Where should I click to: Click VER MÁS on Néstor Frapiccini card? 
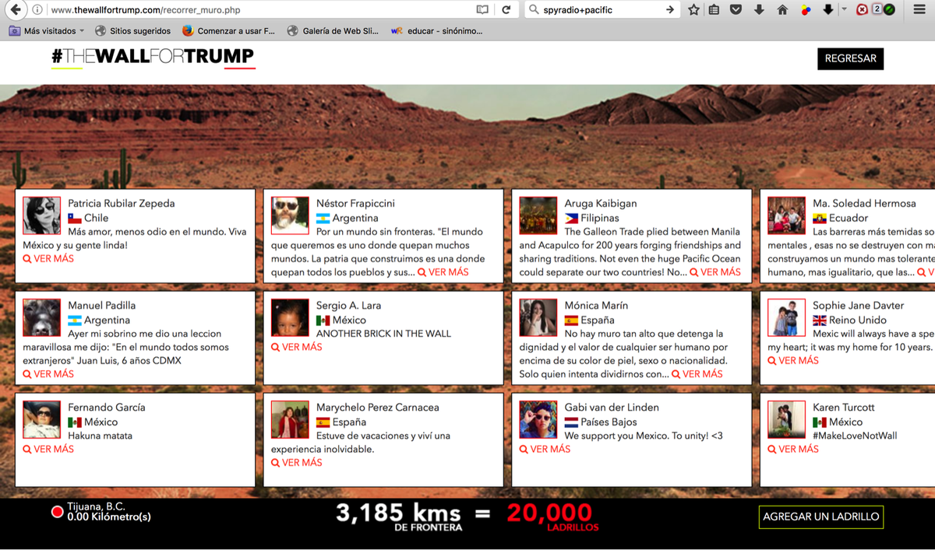coord(443,272)
